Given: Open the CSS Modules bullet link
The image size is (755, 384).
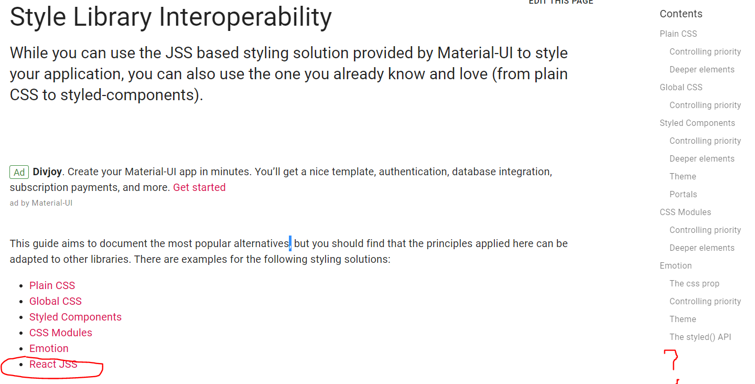Looking at the screenshot, I should click(x=60, y=332).
